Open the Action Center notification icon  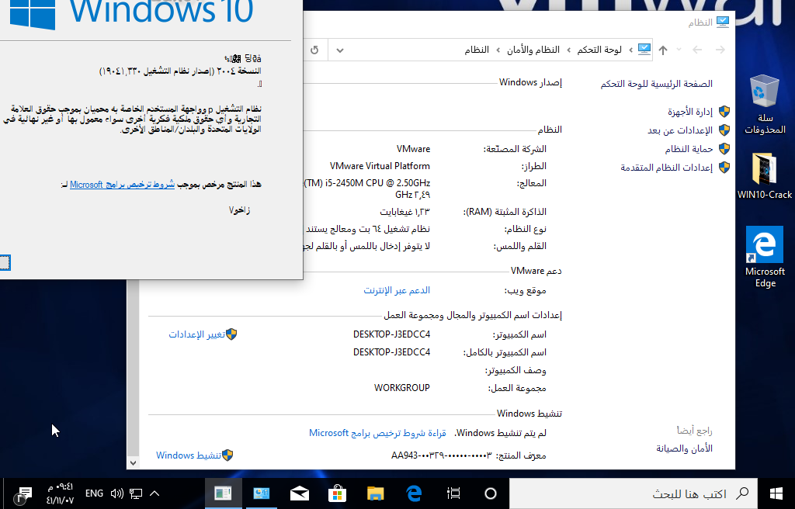(x=23, y=493)
